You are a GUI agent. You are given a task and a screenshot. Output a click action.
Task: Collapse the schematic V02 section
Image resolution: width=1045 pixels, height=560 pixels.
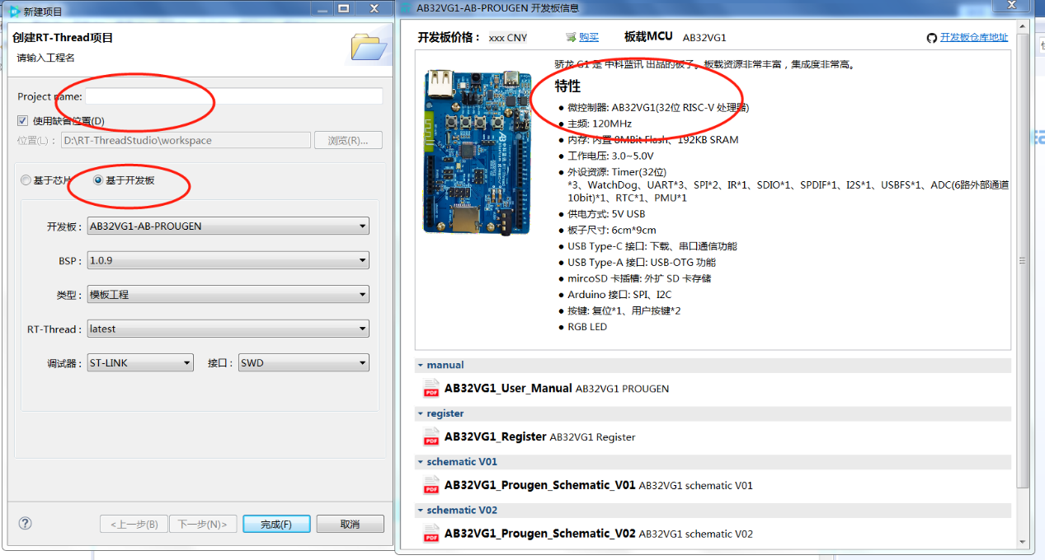click(x=420, y=511)
